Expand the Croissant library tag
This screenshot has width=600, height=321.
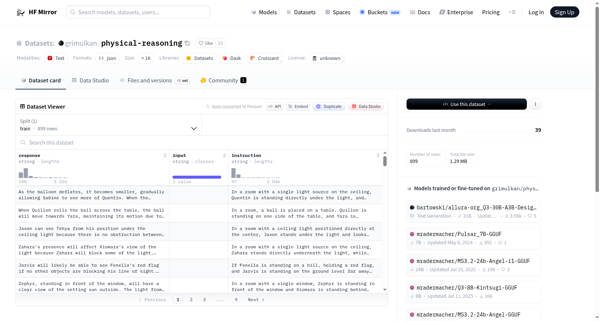point(264,58)
